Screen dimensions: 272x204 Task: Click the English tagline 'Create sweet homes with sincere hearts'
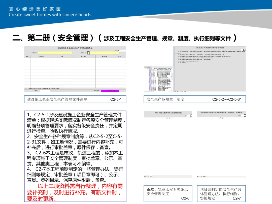tap(50, 15)
